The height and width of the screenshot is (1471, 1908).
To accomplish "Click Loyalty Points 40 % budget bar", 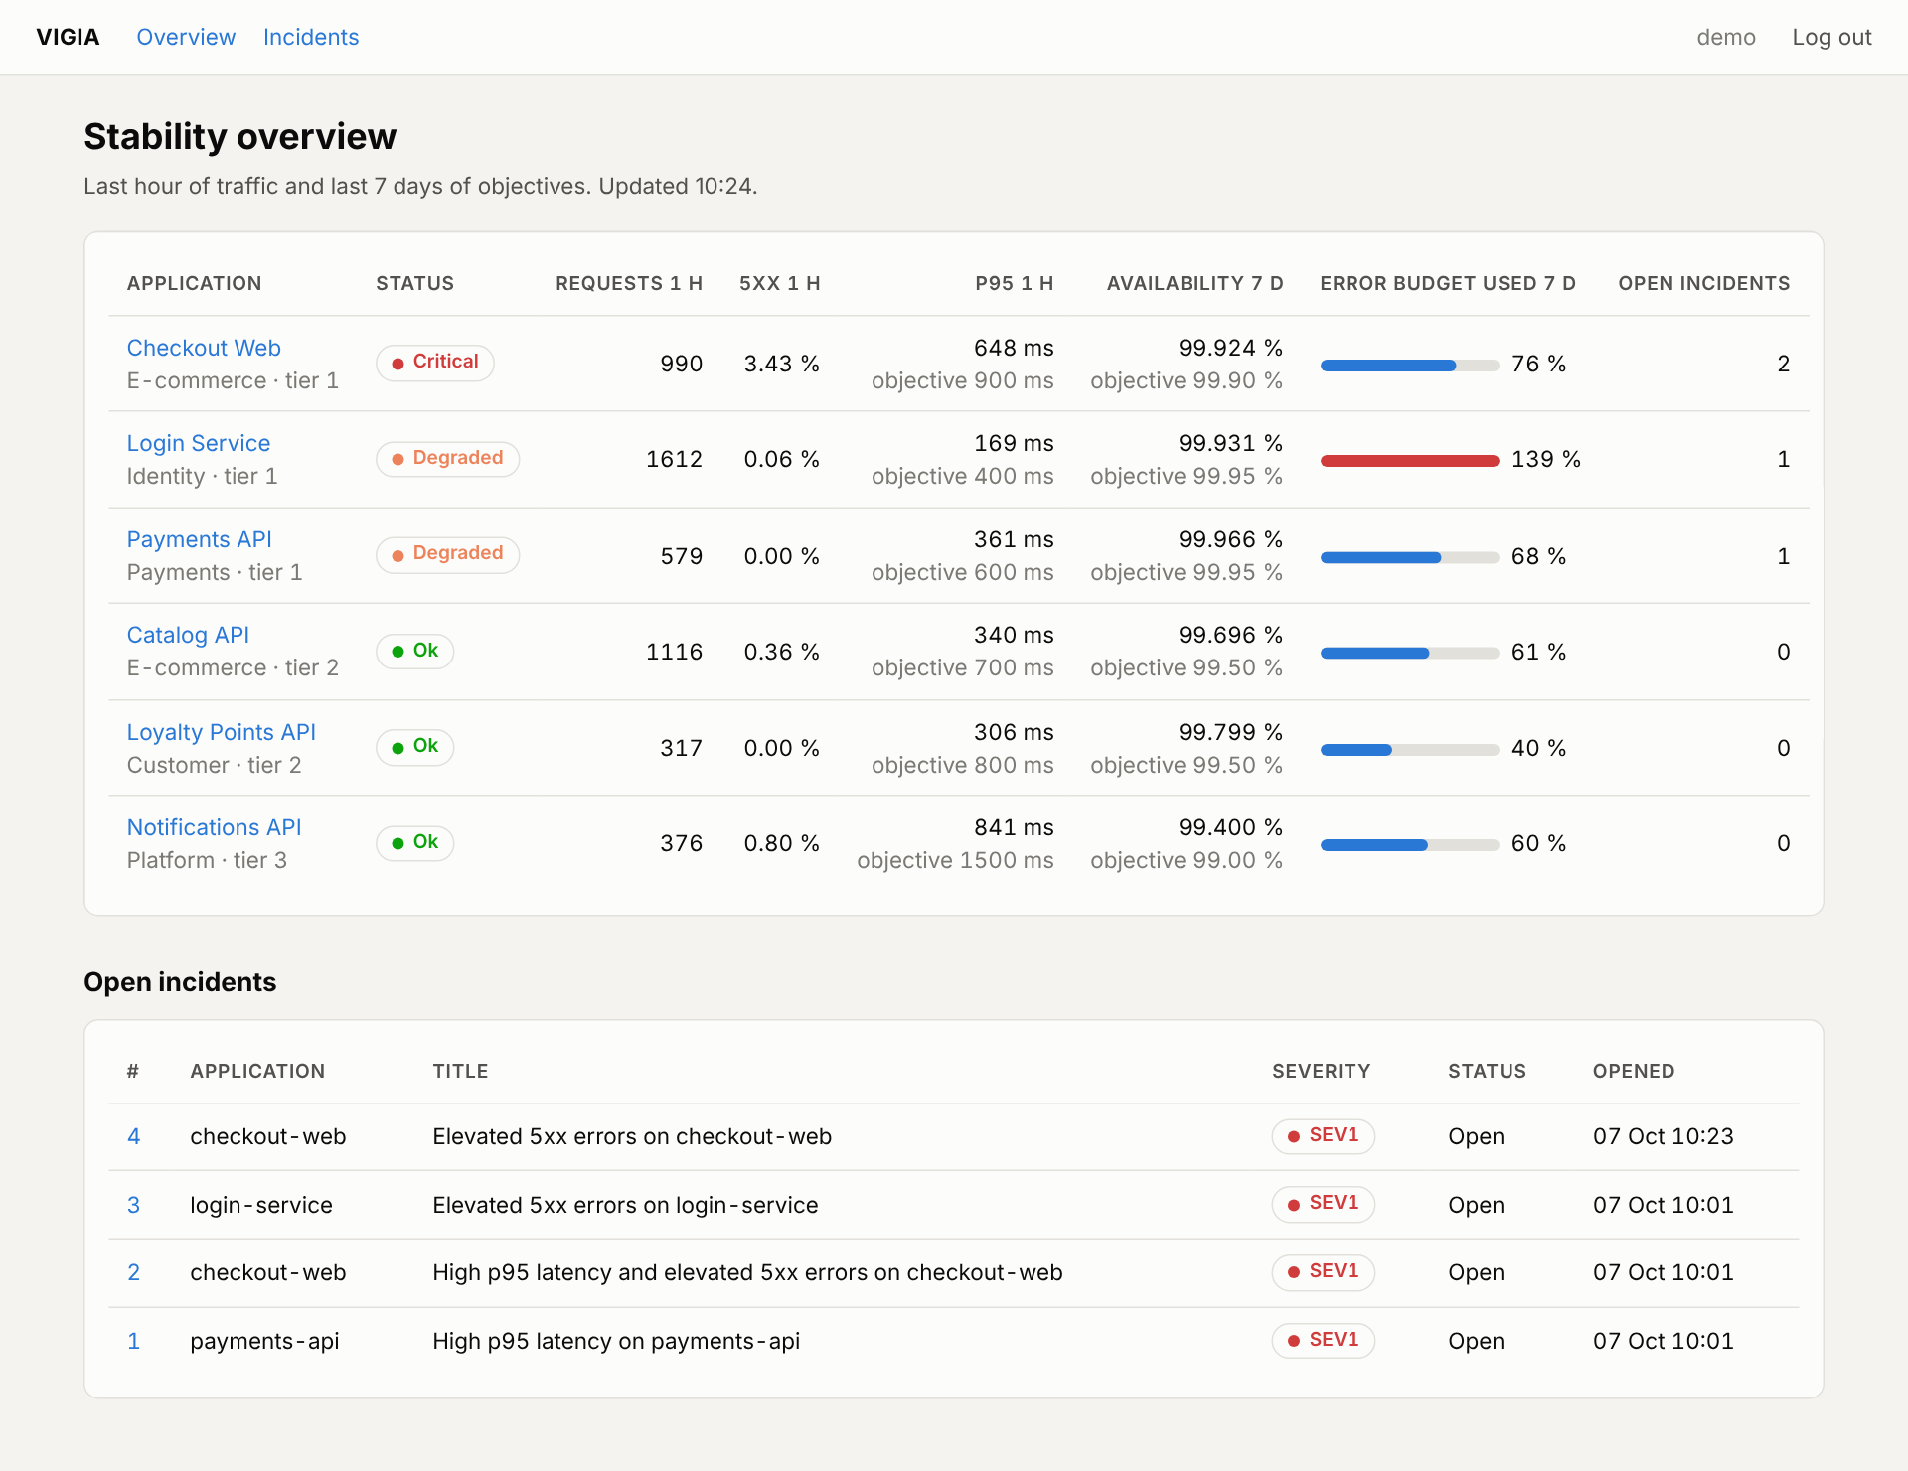I will (x=1409, y=749).
